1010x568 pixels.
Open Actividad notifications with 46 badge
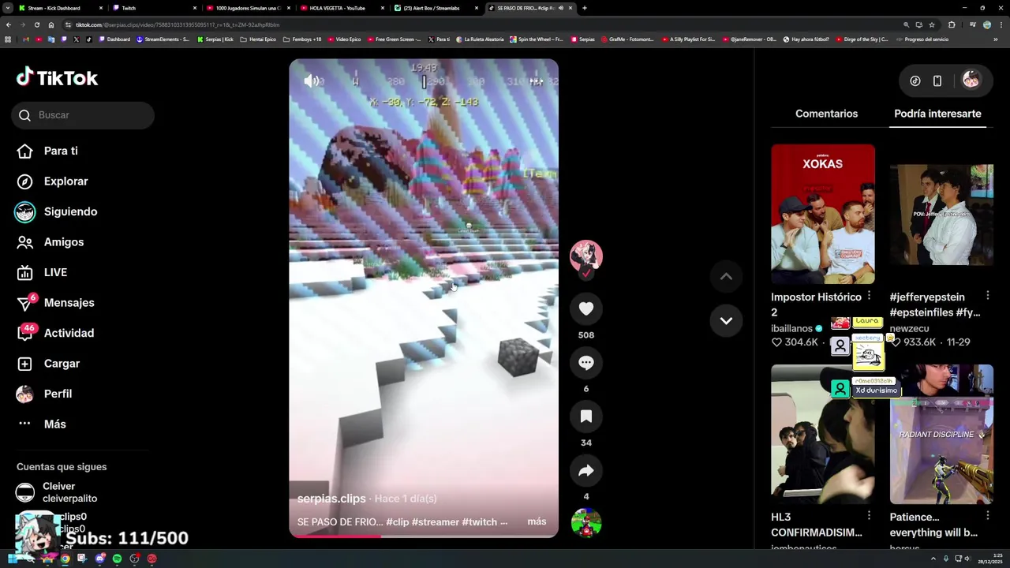(55, 333)
